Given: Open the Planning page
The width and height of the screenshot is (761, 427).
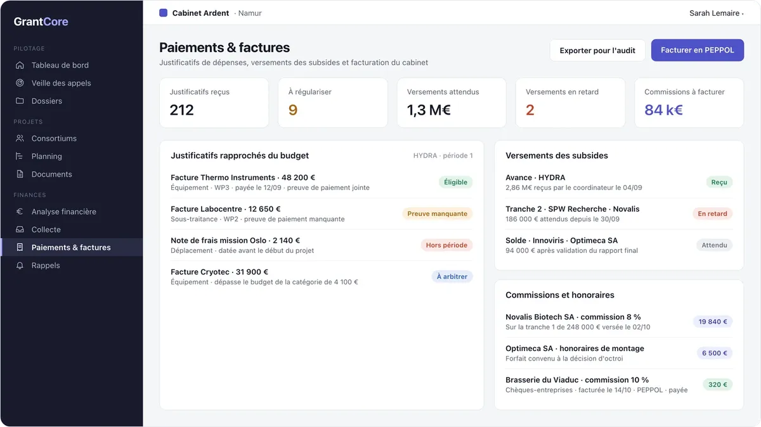Looking at the screenshot, I should coord(71,156).
